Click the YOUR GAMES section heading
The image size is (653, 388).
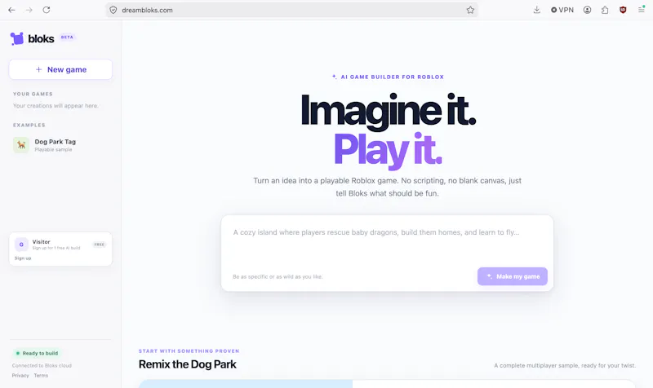pyautogui.click(x=33, y=94)
